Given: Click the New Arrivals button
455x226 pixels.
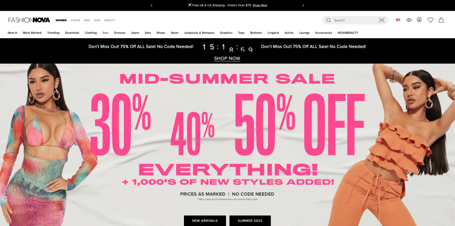Looking at the screenshot, I should [x=205, y=221].
